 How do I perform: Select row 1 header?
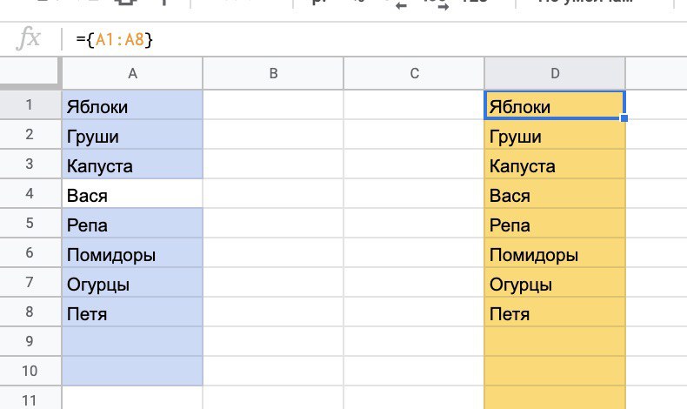click(x=30, y=105)
